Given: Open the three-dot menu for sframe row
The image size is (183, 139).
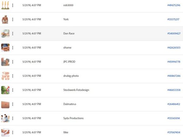Looking at the screenshot, I should click(x=13, y=48).
